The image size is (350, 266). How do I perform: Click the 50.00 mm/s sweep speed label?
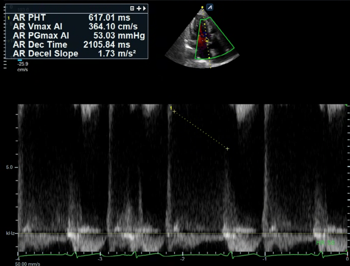pyautogui.click(x=28, y=264)
